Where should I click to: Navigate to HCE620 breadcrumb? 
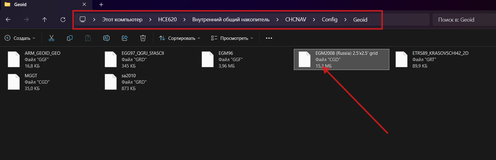pos(167,19)
